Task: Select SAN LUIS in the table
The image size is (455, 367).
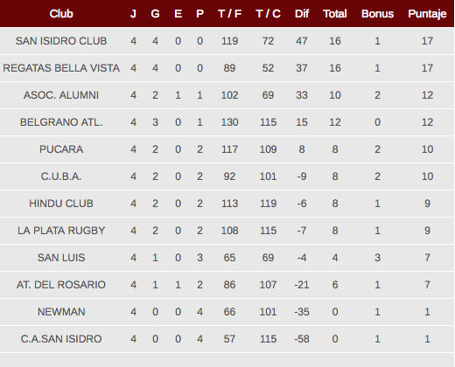Action: 61,258
